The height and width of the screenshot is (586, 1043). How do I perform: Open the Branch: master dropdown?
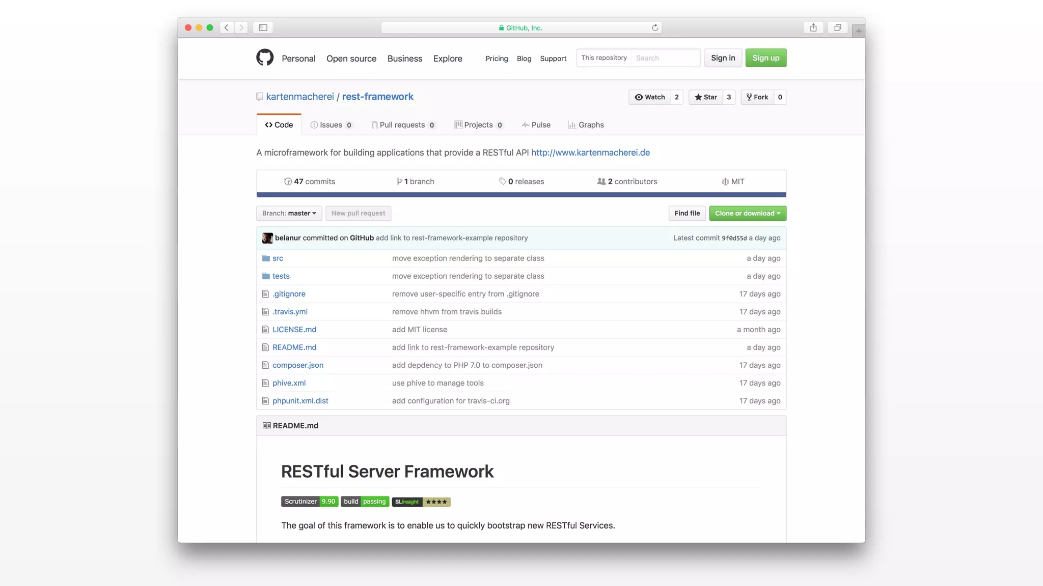coord(289,213)
